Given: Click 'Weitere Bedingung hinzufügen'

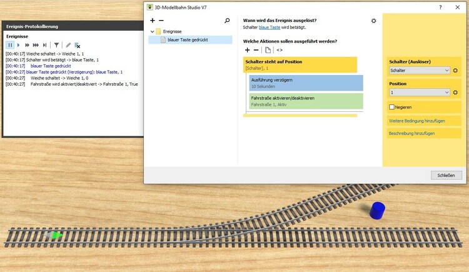Looking at the screenshot, I should pyautogui.click(x=416, y=121).
